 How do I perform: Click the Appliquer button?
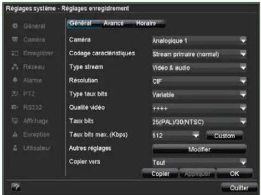197,174
